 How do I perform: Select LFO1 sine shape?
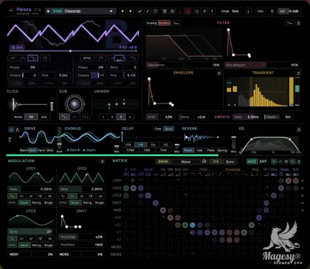click(12, 196)
